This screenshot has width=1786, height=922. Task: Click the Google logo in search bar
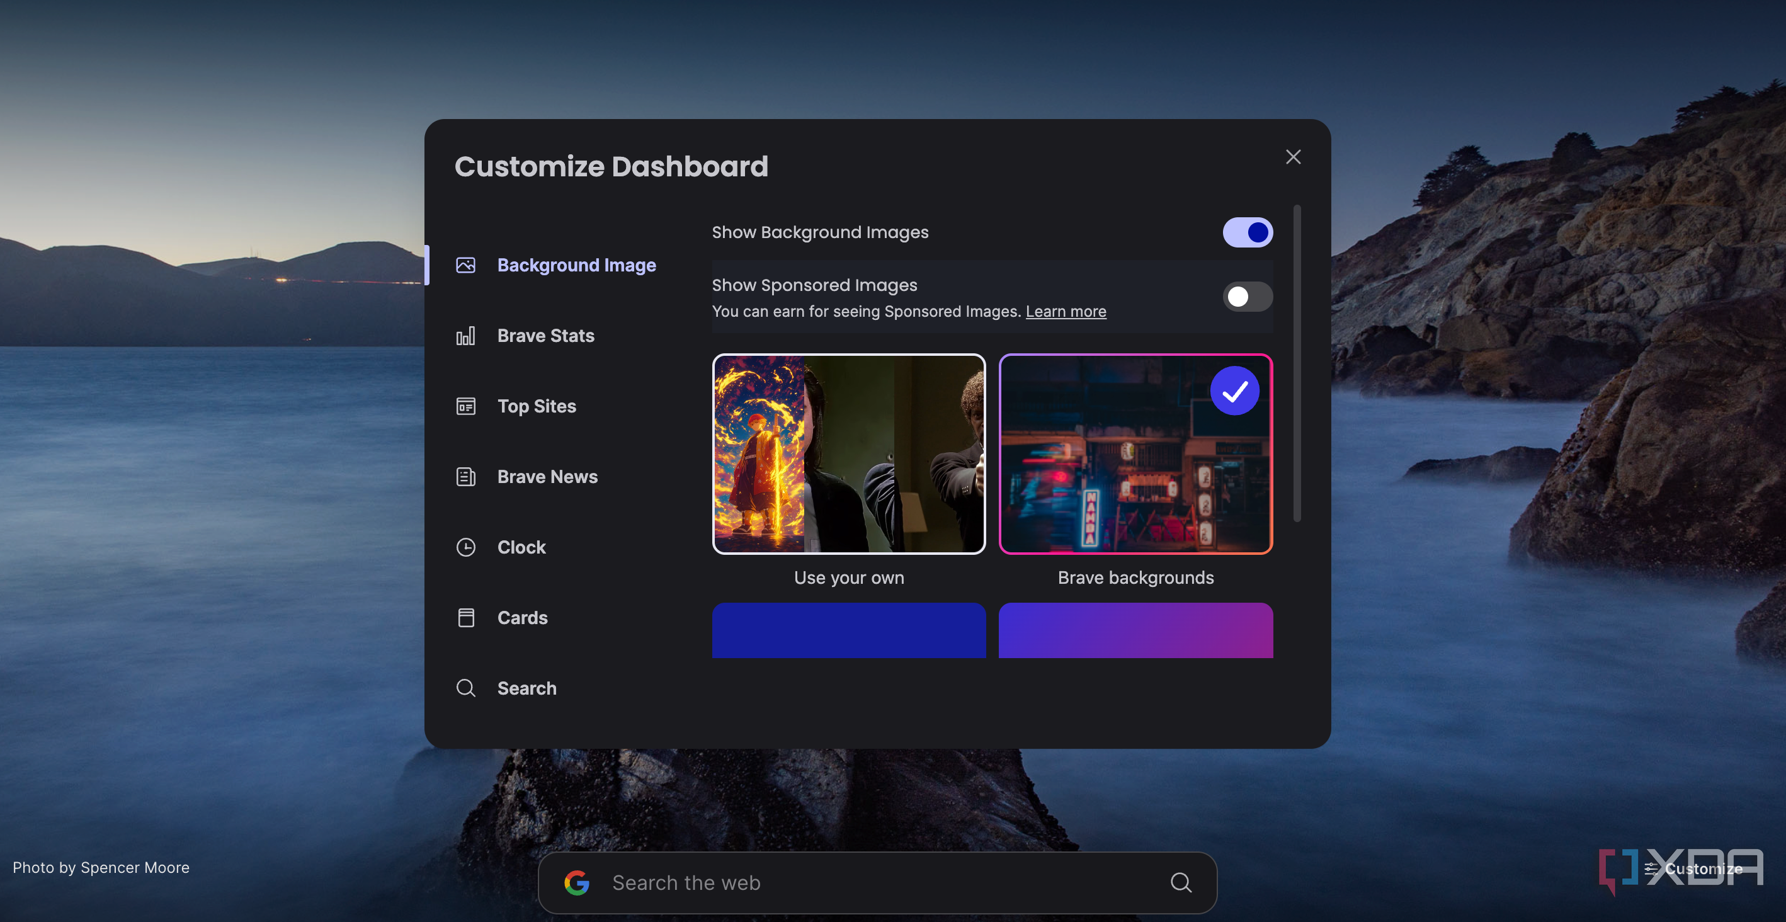tap(577, 882)
